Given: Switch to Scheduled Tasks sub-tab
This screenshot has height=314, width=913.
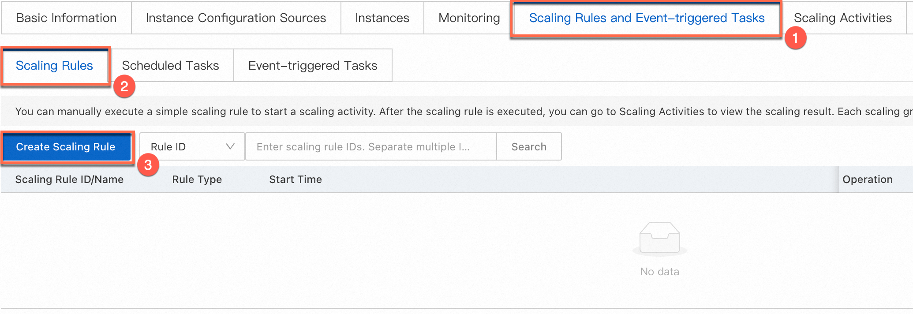Looking at the screenshot, I should coord(171,65).
